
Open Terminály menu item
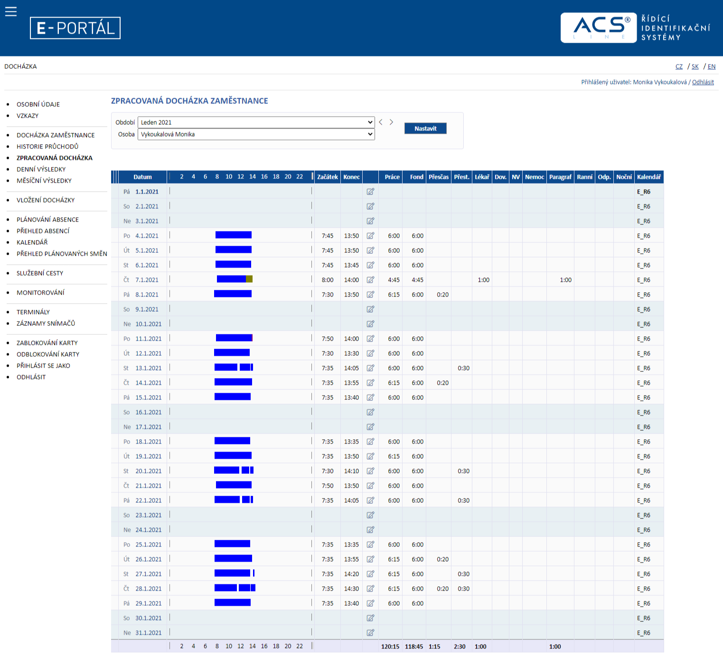33,312
